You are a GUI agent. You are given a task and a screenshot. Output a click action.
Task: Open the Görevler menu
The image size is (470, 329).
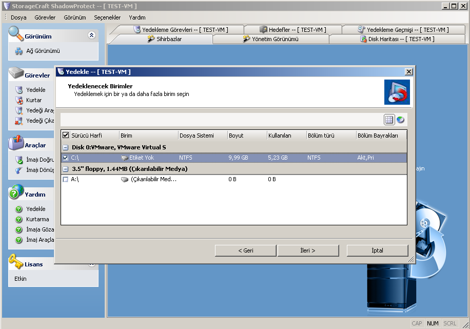coord(45,17)
